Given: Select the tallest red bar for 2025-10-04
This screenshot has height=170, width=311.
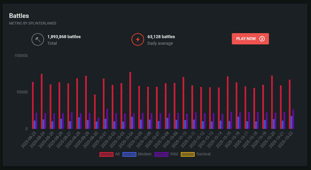Looking at the screenshot, I should 130,99.
